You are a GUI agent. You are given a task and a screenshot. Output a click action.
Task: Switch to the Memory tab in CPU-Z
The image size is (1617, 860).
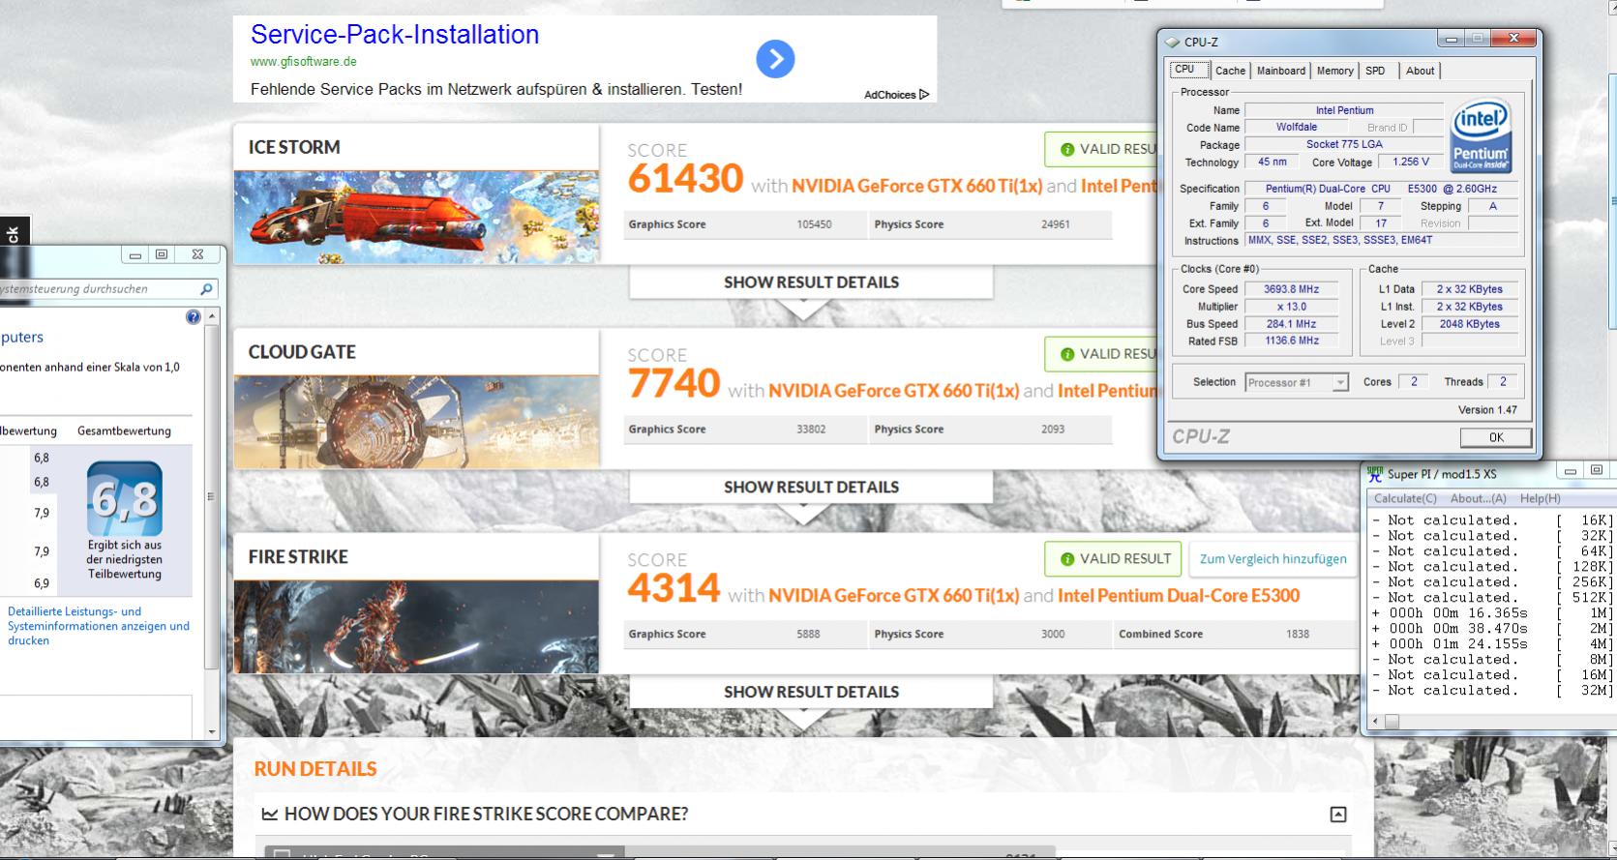1334,71
